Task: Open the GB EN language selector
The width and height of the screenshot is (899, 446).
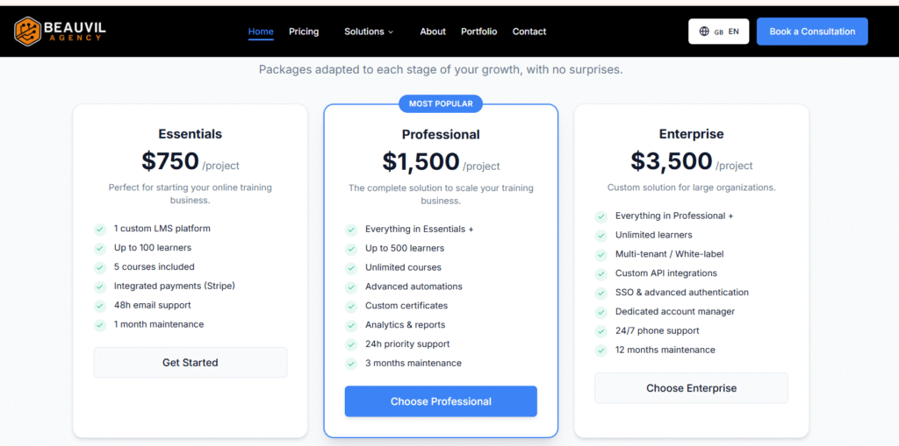Action: 718,32
